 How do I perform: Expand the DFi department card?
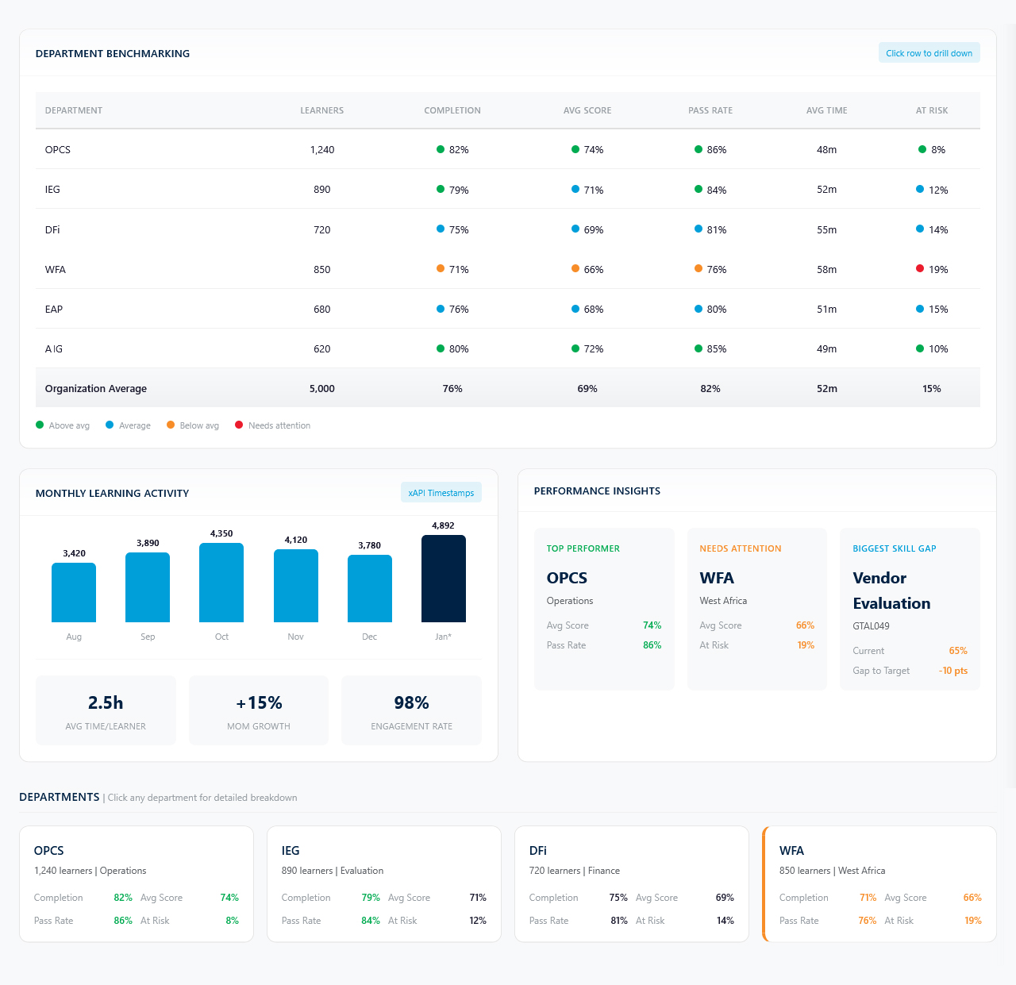coord(631,883)
